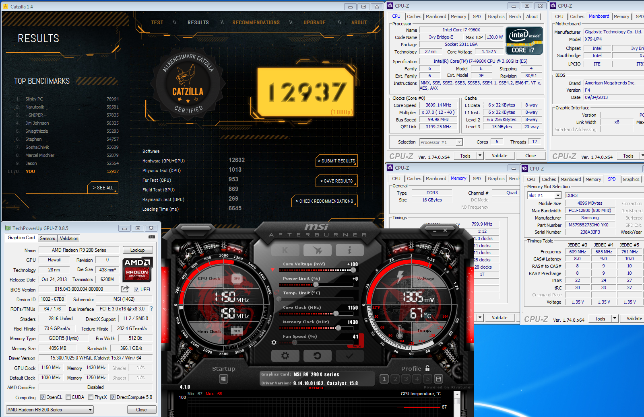Switch to Catzilla ABOUT tab

359,23
